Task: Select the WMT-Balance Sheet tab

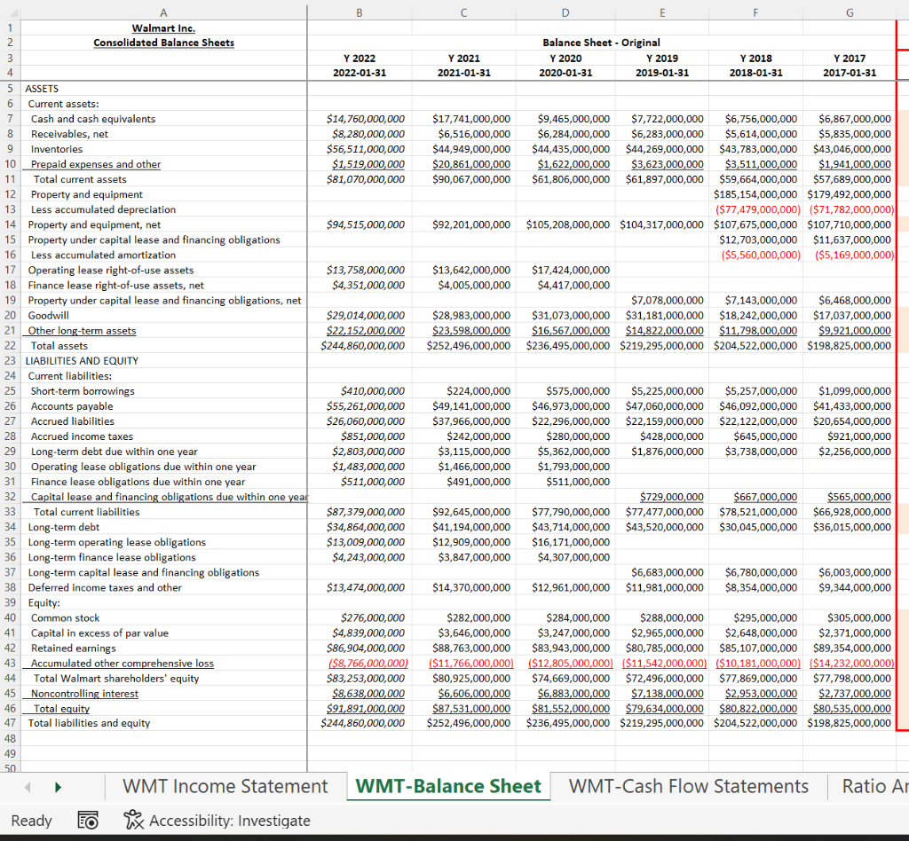Action: pos(448,786)
